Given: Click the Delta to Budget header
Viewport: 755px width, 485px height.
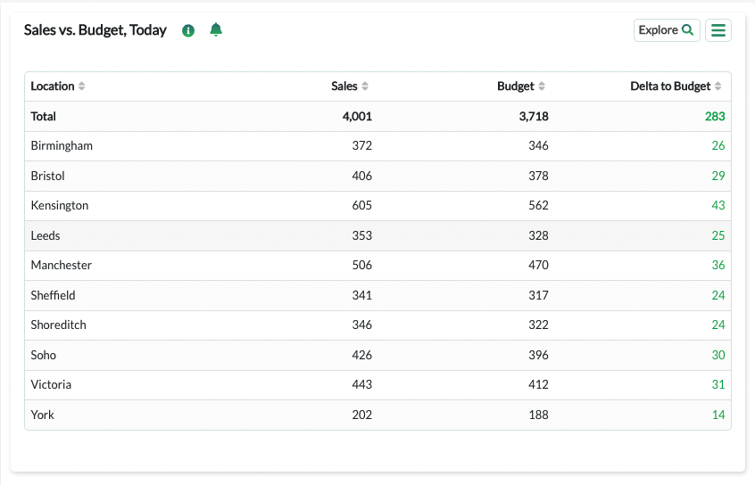Looking at the screenshot, I should coord(670,86).
